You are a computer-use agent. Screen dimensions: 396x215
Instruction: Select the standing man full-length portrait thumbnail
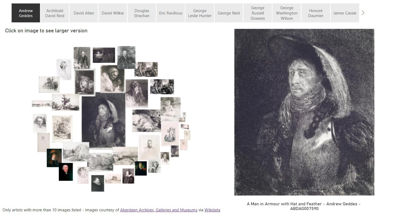coord(82,58)
